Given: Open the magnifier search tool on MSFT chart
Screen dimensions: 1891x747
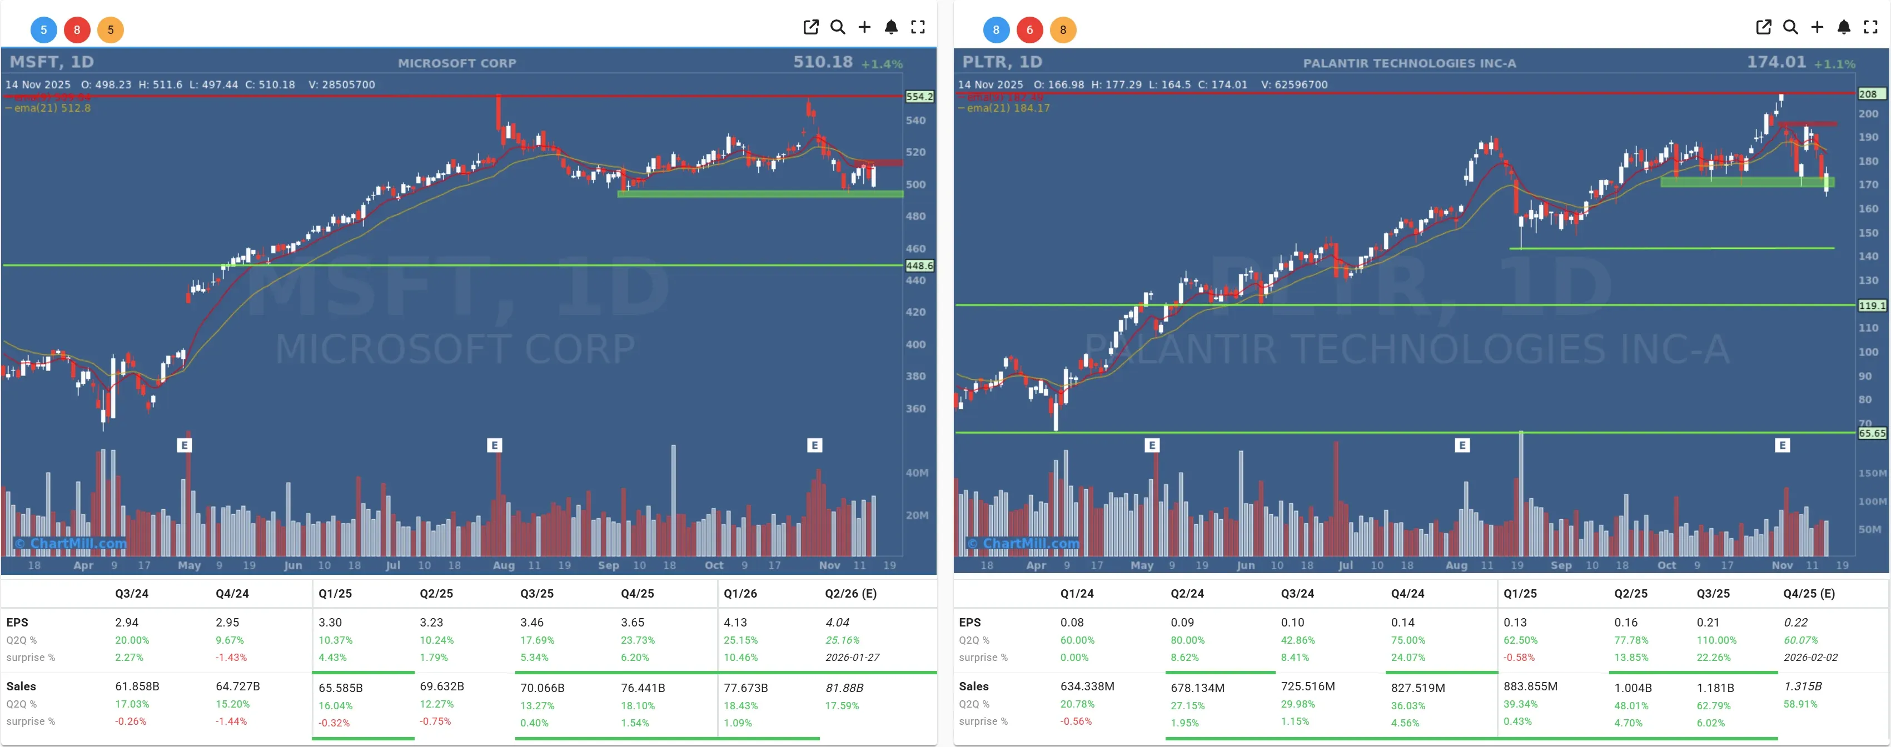Looking at the screenshot, I should pos(838,27).
